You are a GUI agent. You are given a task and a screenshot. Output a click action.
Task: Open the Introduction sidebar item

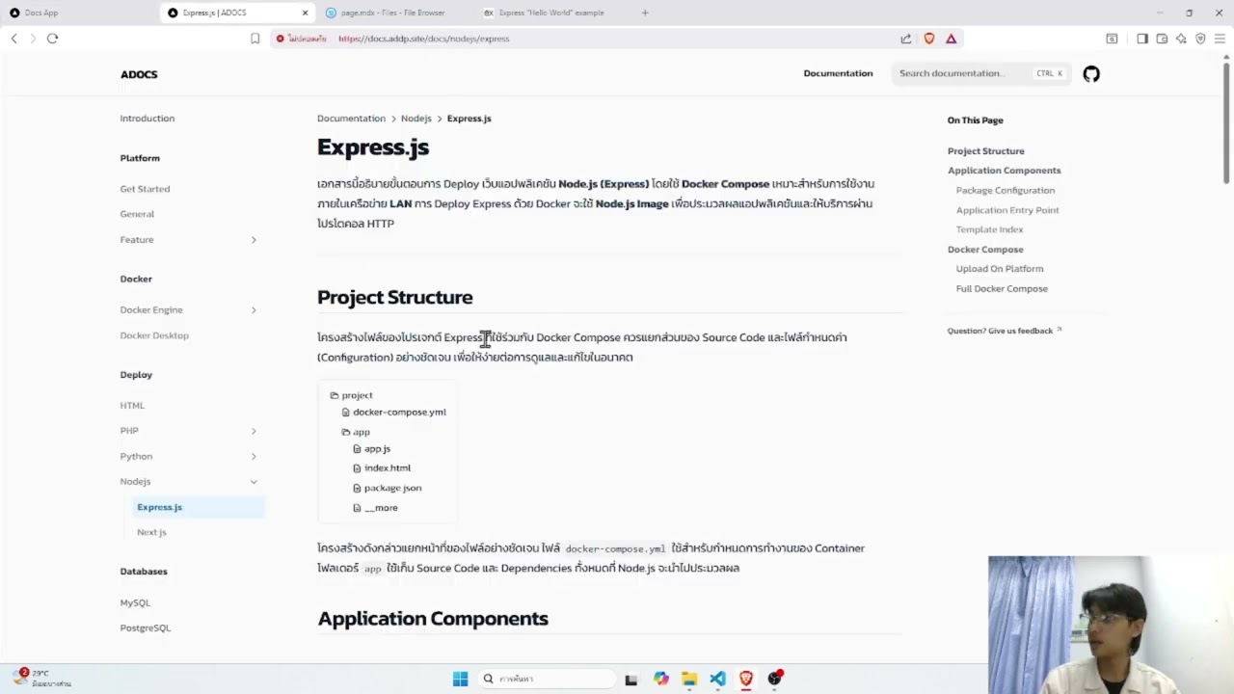(148, 119)
